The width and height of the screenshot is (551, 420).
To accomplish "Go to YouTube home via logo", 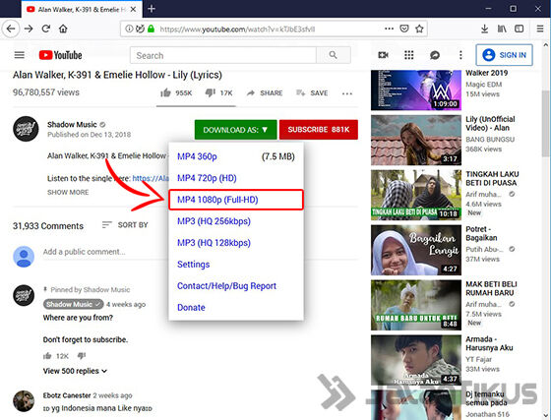I will pyautogui.click(x=60, y=55).
